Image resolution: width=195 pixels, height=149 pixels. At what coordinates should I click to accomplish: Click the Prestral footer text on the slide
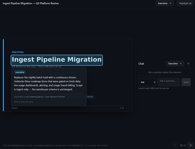(x=15, y=108)
